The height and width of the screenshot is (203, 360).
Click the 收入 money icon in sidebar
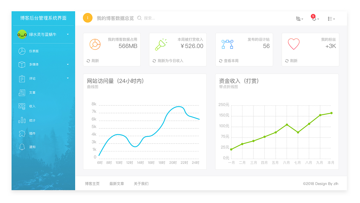pyautogui.click(x=22, y=106)
